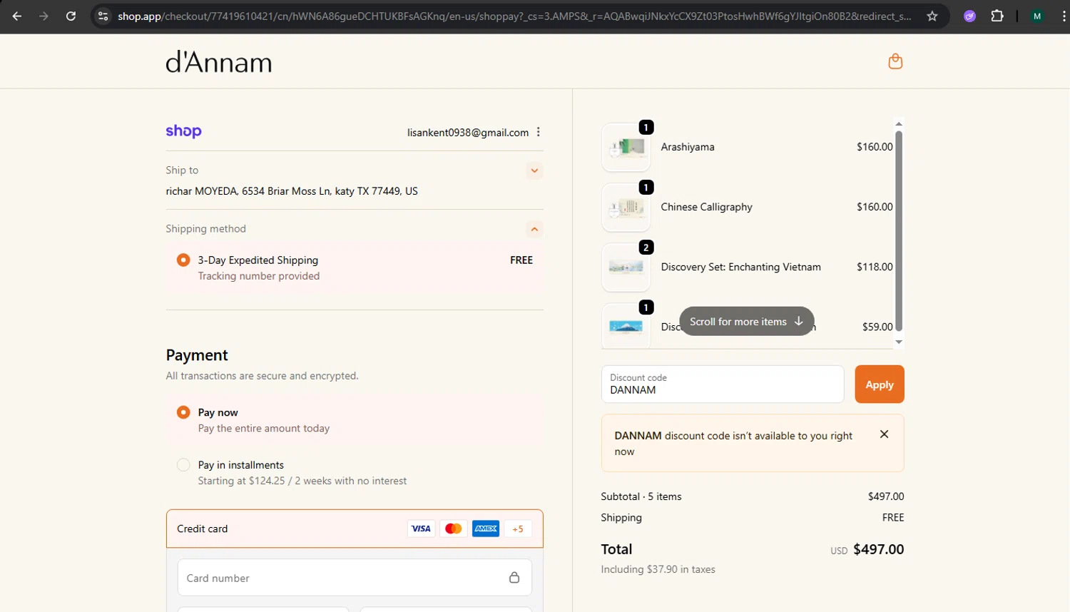Collapse the Shipping method section
This screenshot has width=1070, height=612.
(x=534, y=229)
